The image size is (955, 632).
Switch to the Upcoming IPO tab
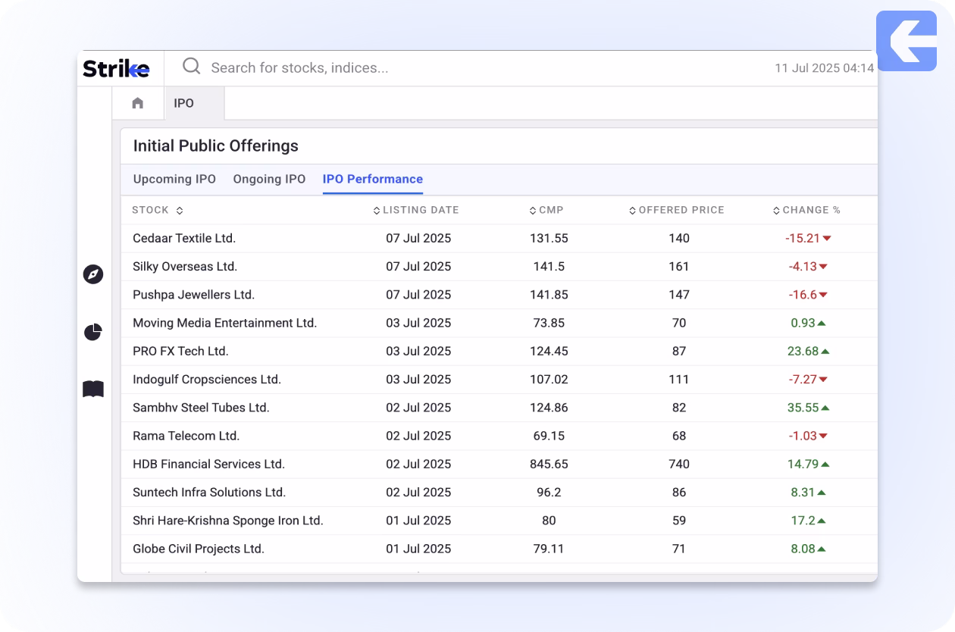174,179
